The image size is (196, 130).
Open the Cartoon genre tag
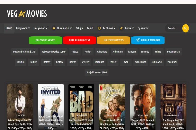(132, 52)
